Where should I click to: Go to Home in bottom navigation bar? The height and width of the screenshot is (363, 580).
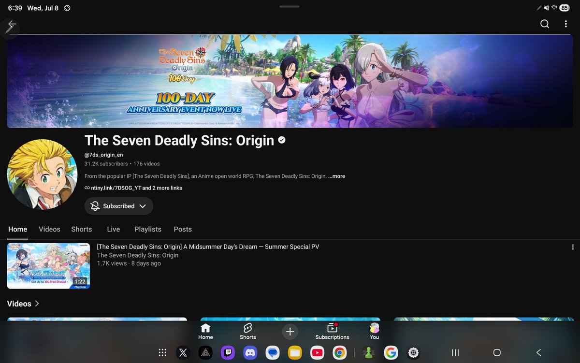[x=205, y=332]
